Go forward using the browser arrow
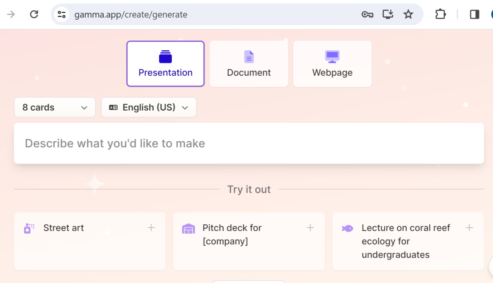The image size is (493, 283). coord(11,14)
